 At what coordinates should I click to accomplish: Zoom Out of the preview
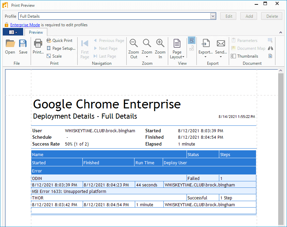pos(133,49)
